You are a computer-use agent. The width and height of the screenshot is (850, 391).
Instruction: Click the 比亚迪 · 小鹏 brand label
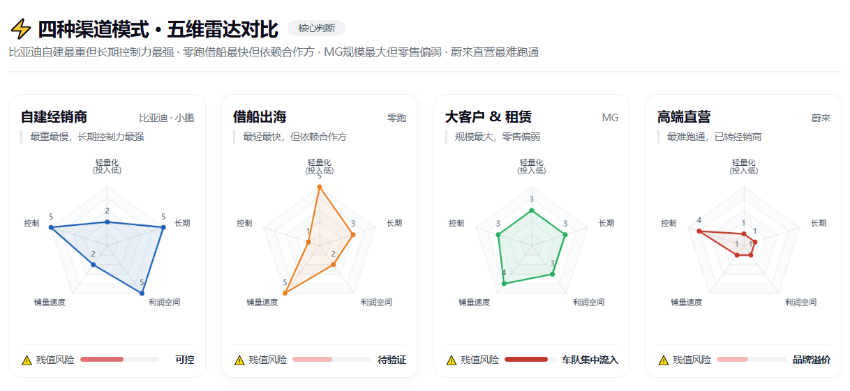166,118
